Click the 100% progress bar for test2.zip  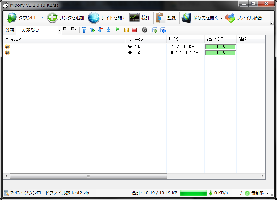tap(221, 53)
